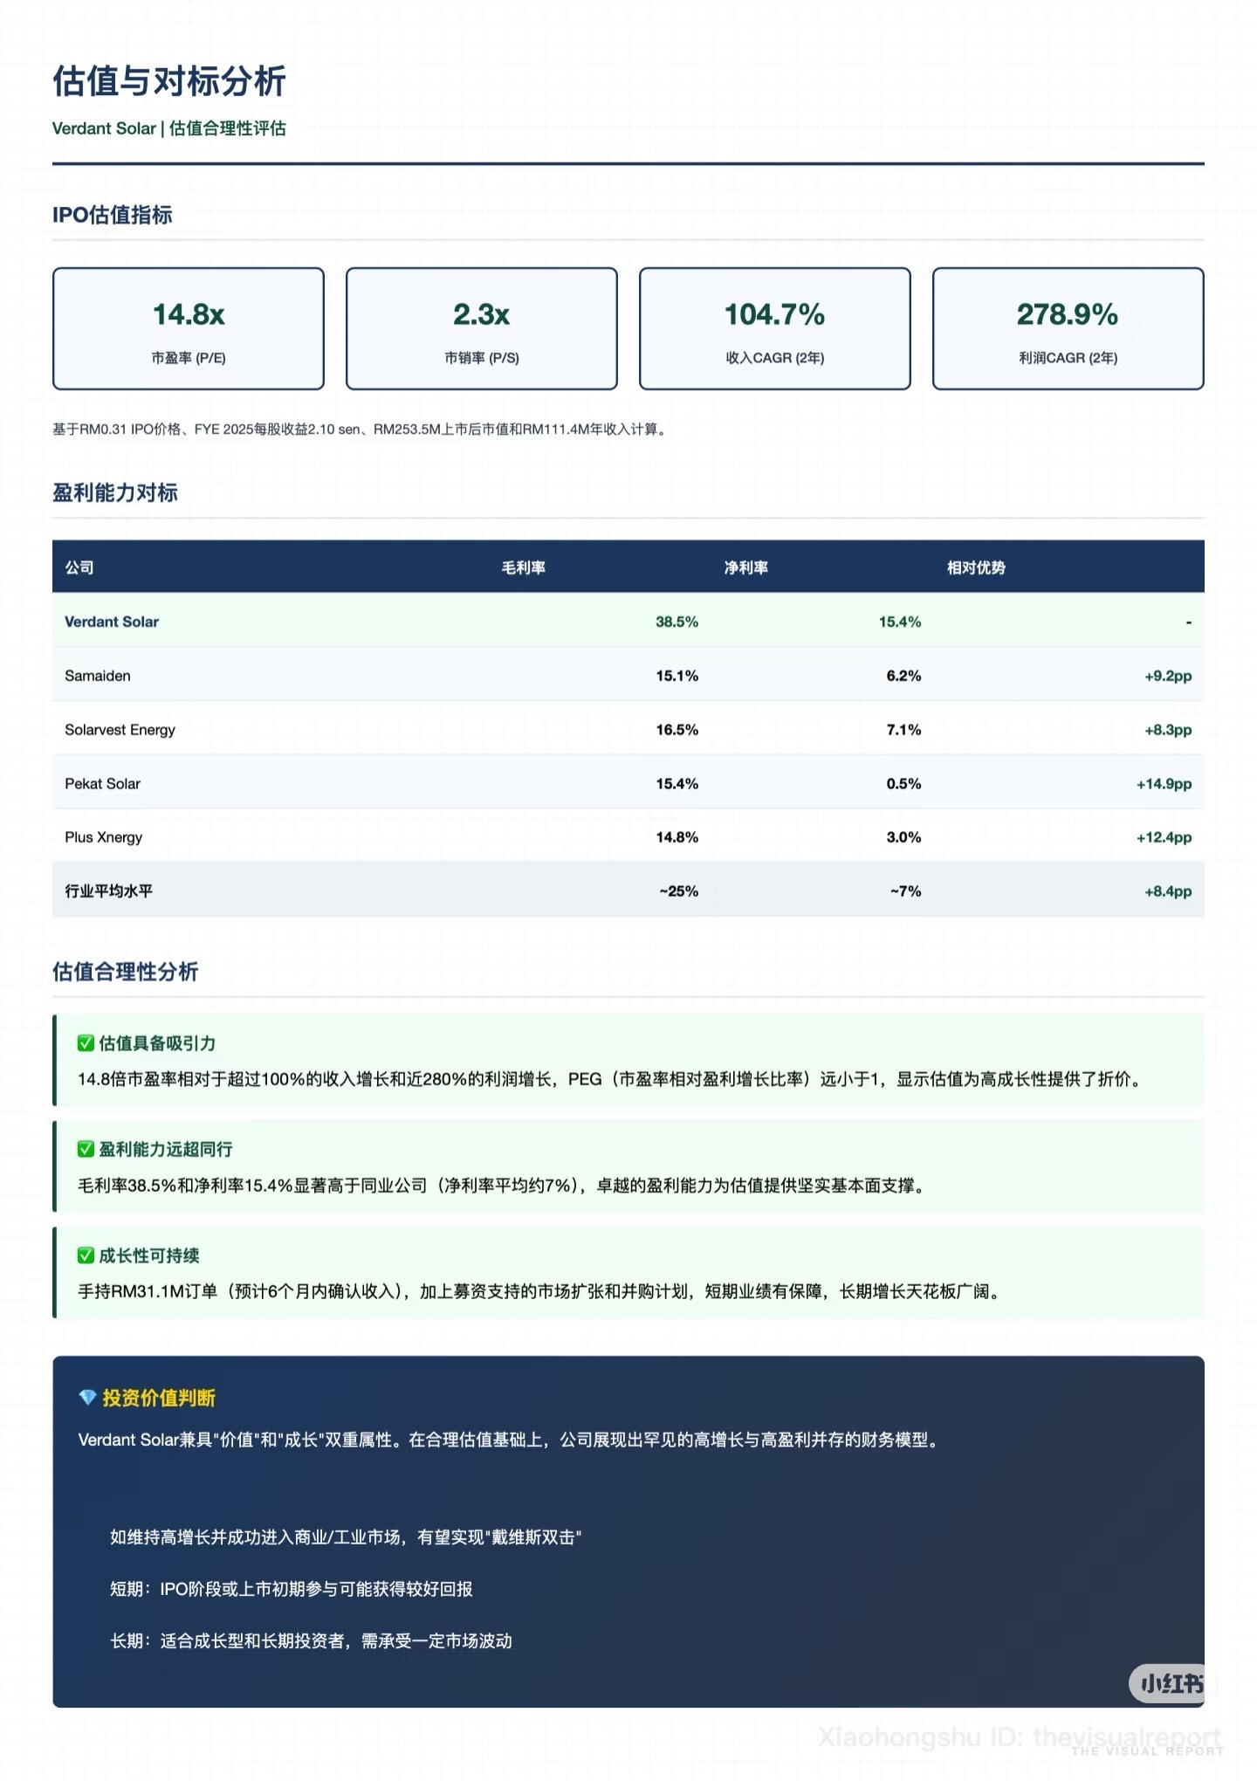
Task: Click the green checkmark beside 估值具备吸引力
Action: 86,1043
